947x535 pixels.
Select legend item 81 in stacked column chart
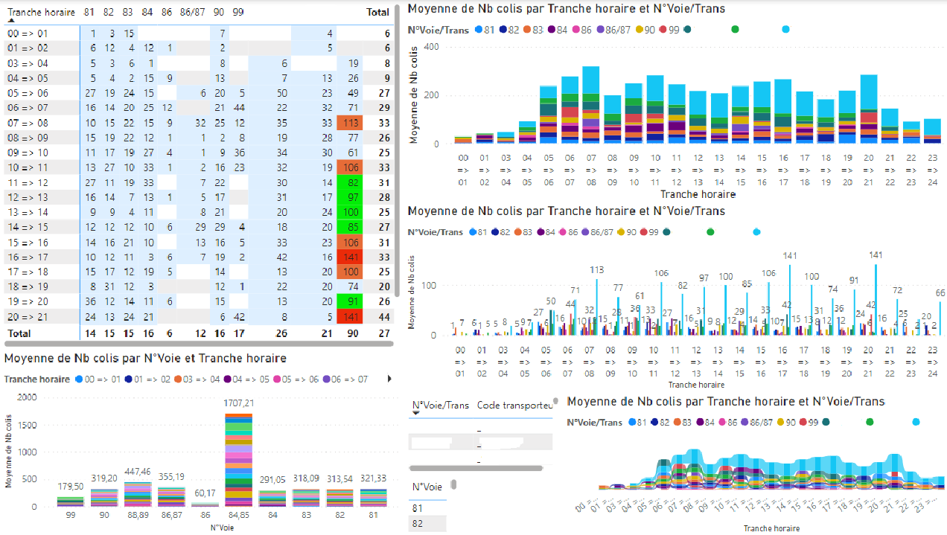click(484, 30)
